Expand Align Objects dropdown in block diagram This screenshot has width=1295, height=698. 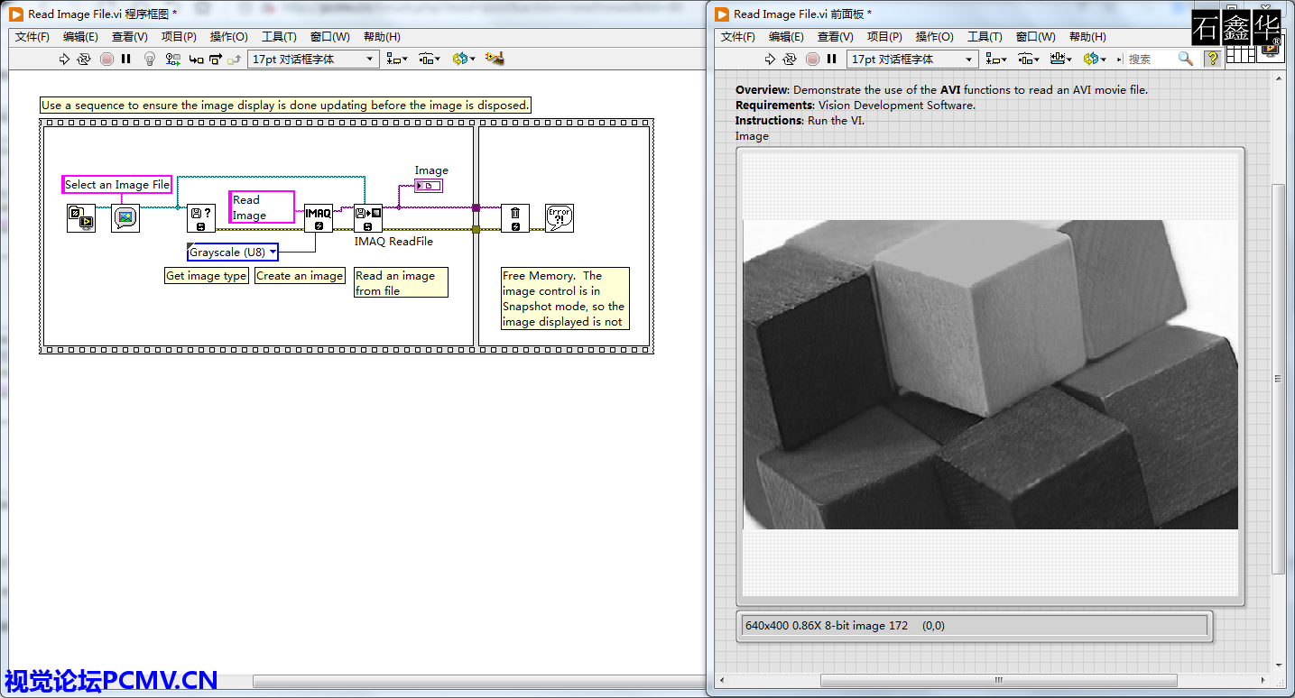click(396, 60)
